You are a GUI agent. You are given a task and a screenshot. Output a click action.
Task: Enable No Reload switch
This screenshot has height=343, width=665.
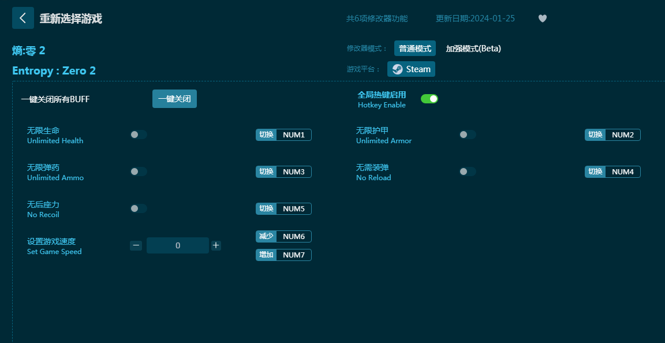(x=468, y=171)
